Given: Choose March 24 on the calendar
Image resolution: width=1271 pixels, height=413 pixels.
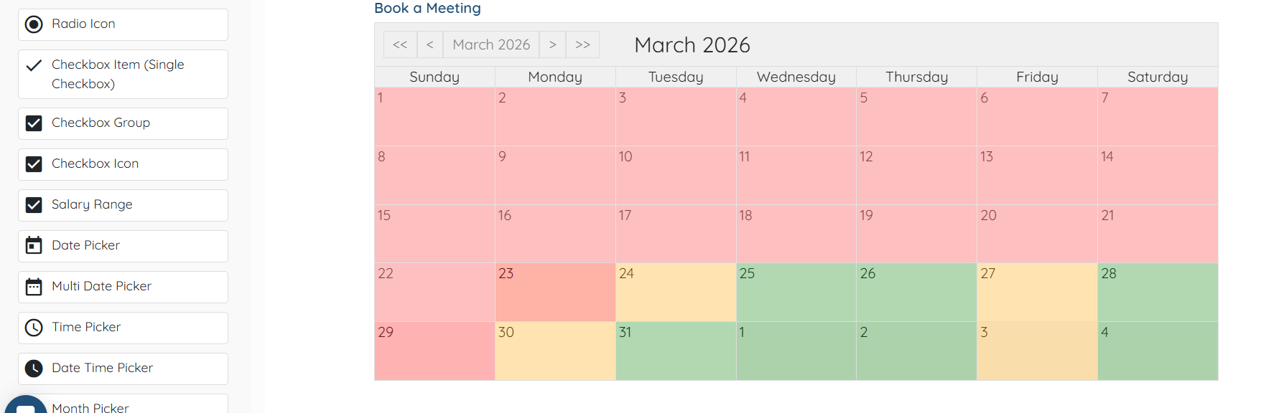Looking at the screenshot, I should (675, 292).
